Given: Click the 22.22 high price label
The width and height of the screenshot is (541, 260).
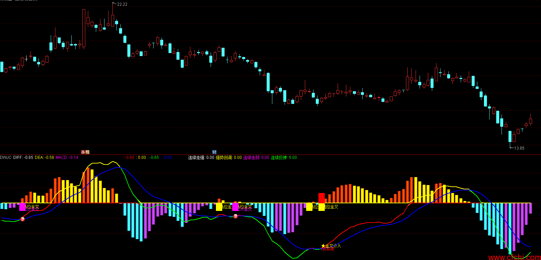Looking at the screenshot, I should coord(122,4).
